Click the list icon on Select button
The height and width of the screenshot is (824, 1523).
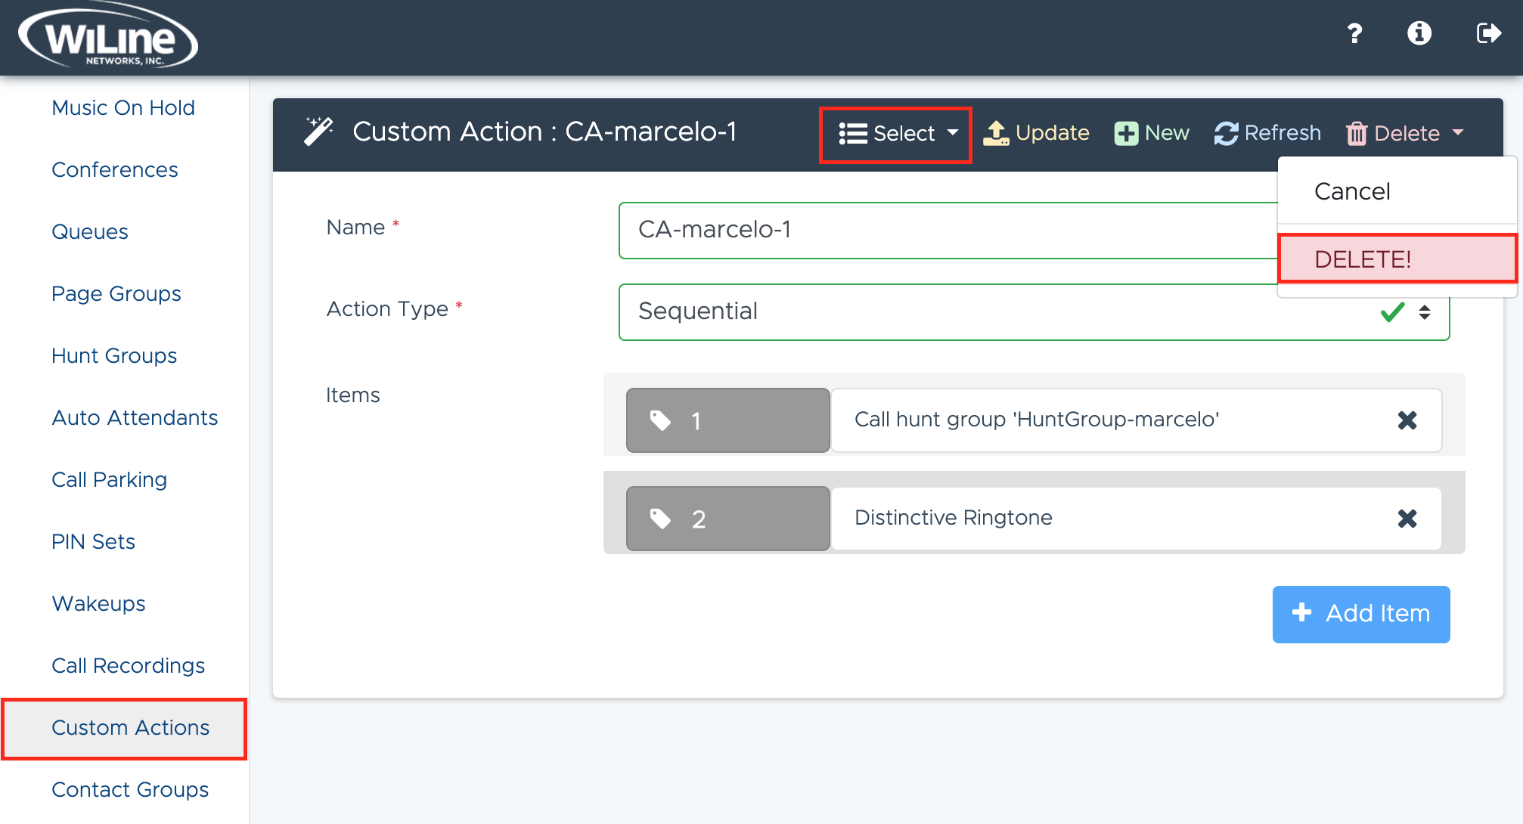click(x=853, y=134)
